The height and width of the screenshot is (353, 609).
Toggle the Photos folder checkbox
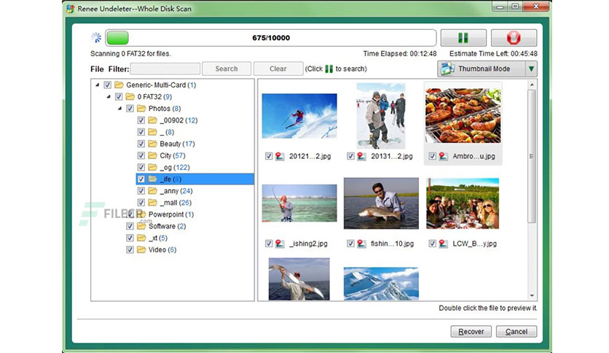click(x=130, y=109)
